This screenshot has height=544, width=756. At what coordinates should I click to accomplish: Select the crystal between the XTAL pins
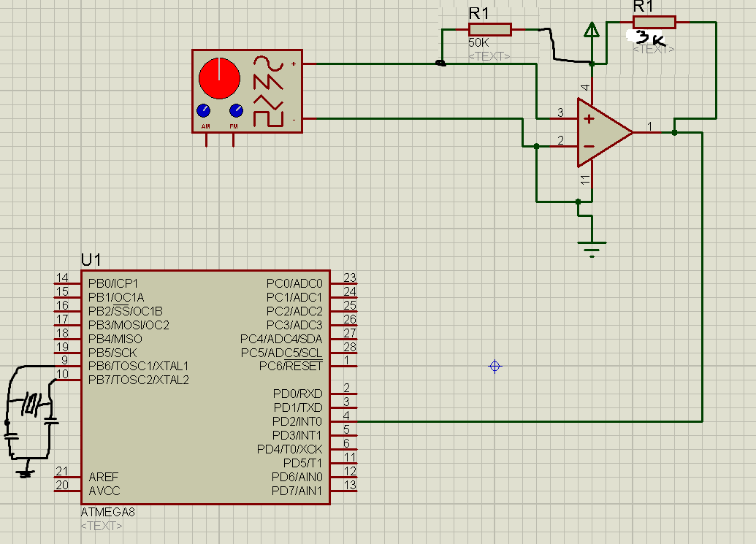pos(30,402)
